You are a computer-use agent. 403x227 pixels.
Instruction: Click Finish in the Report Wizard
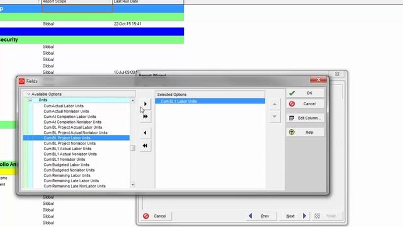click(327, 216)
